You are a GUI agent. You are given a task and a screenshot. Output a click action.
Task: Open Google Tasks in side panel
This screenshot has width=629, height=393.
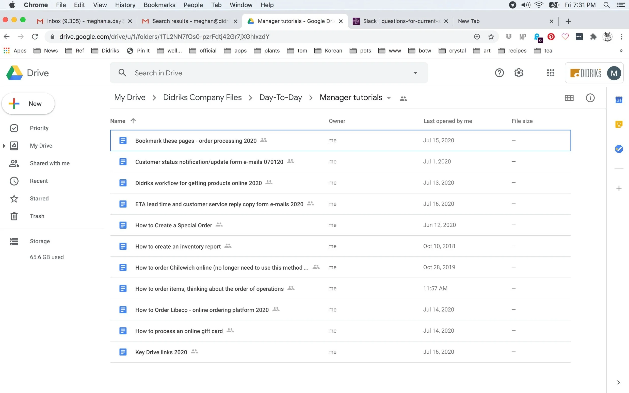[x=619, y=149]
